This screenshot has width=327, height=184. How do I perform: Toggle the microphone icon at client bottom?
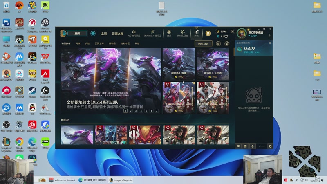pos(252,146)
